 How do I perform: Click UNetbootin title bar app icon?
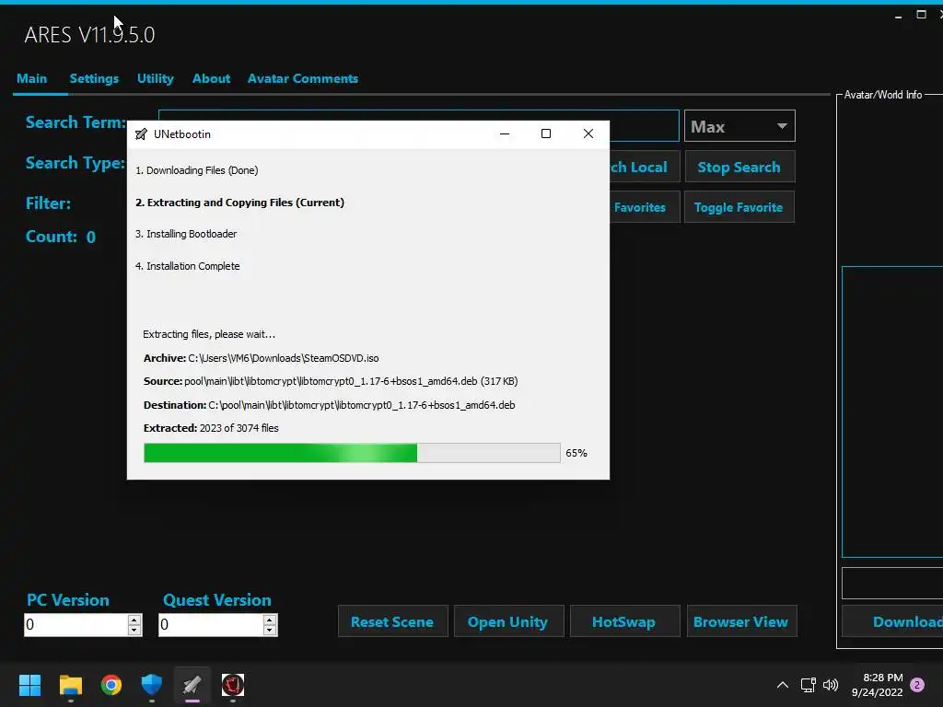pyautogui.click(x=141, y=134)
